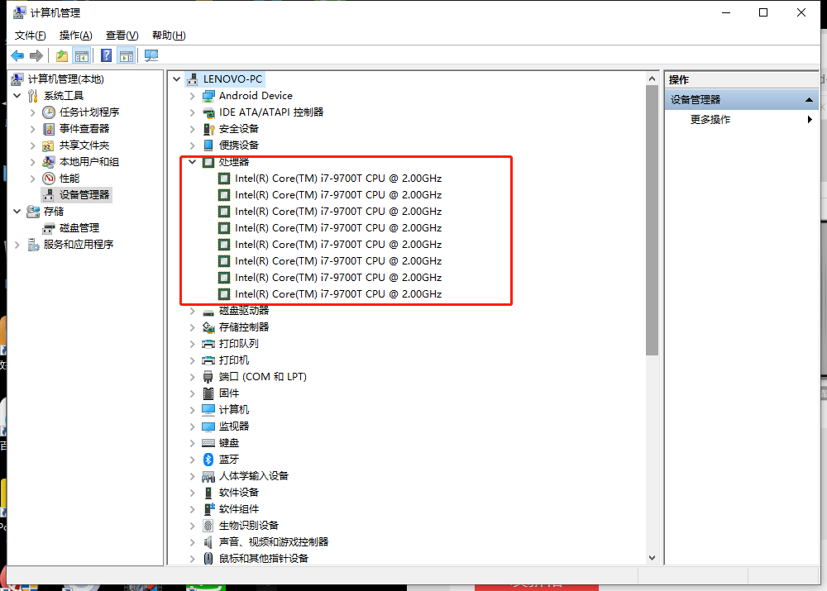Select the 计算机管理(本地) root item
The width and height of the screenshot is (827, 591).
[x=66, y=79]
